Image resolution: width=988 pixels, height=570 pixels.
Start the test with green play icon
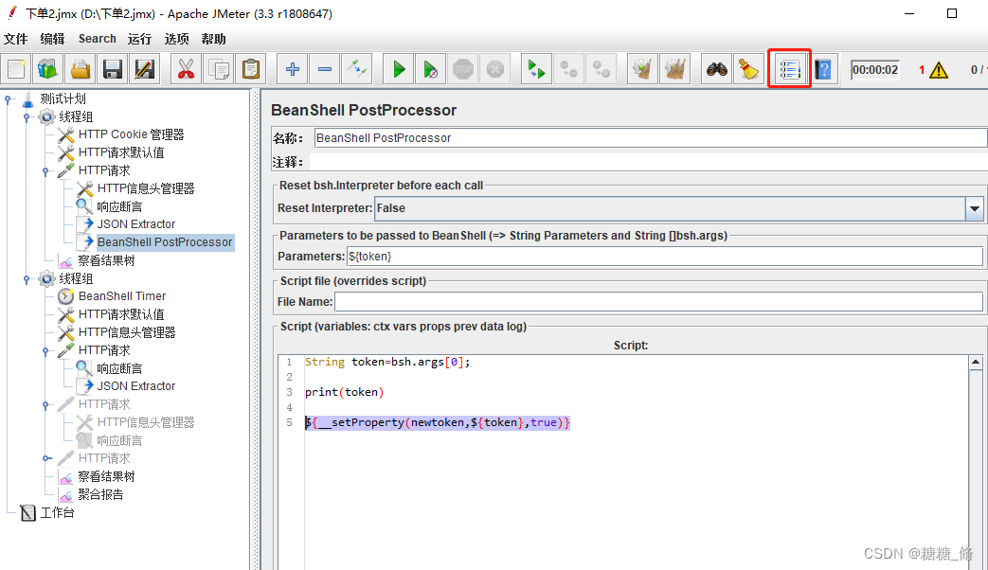398,69
